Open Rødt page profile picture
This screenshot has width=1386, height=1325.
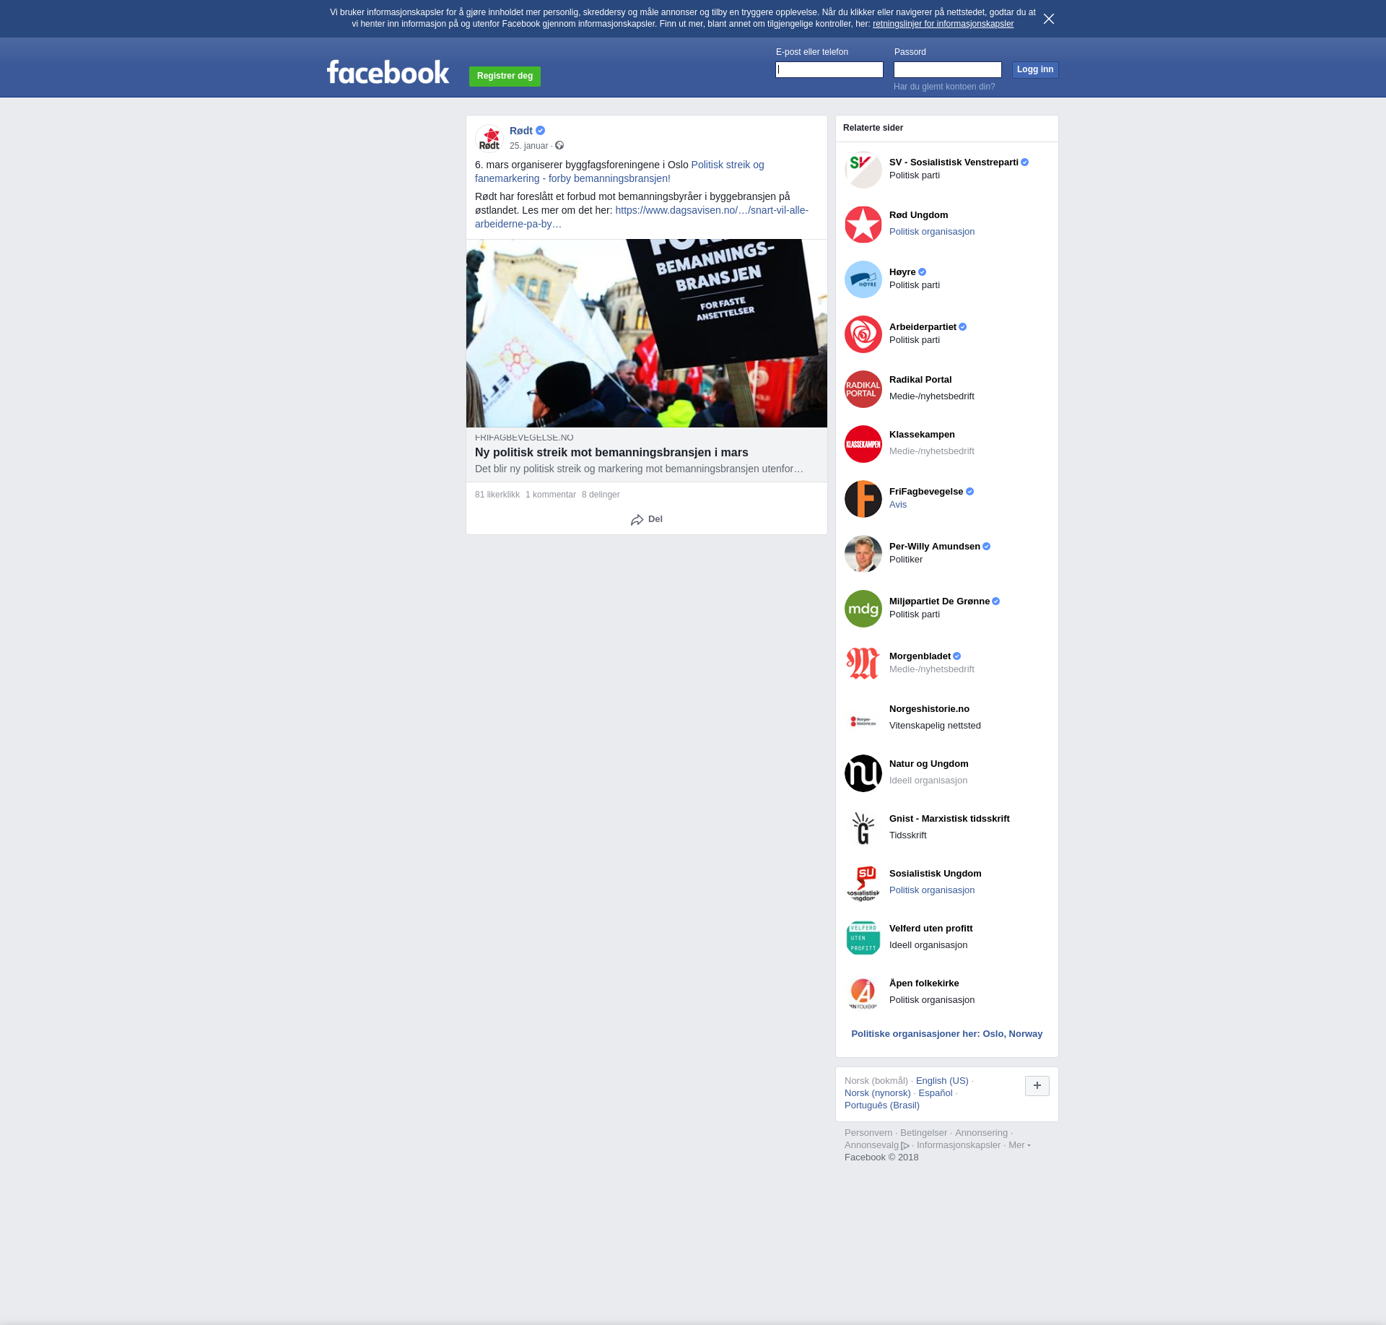point(489,138)
